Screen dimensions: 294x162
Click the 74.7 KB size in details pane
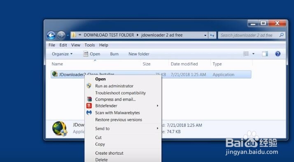pos(173,132)
